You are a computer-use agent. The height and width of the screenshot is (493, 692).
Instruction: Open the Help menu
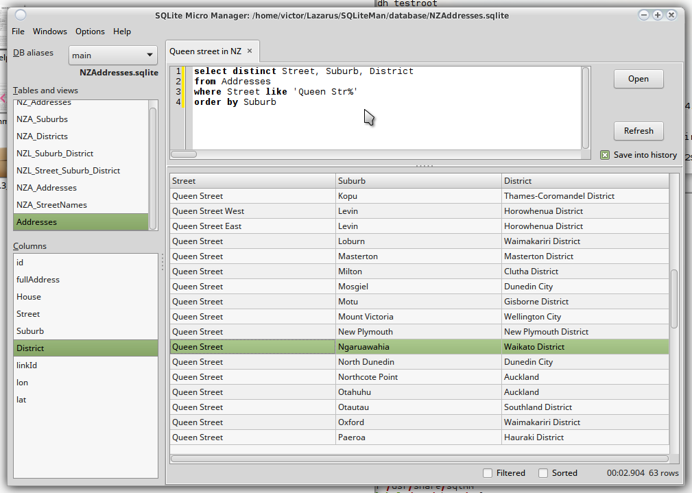(x=121, y=31)
